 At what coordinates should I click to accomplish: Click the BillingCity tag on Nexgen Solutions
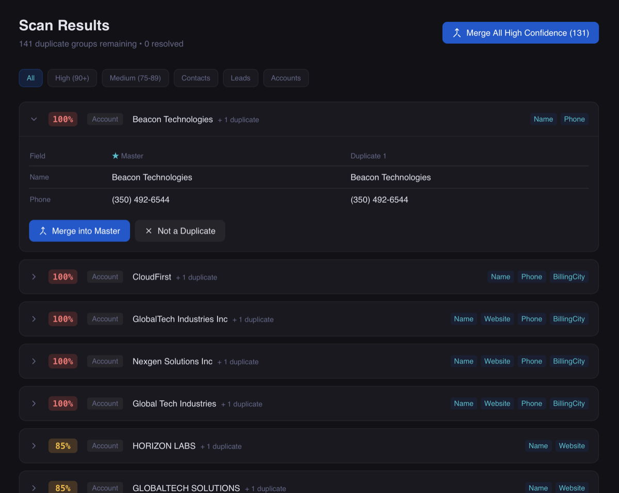[x=568, y=361]
